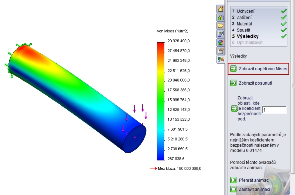Click legend value 15 096 764,0
The image size is (295, 195).
pos(178,100)
